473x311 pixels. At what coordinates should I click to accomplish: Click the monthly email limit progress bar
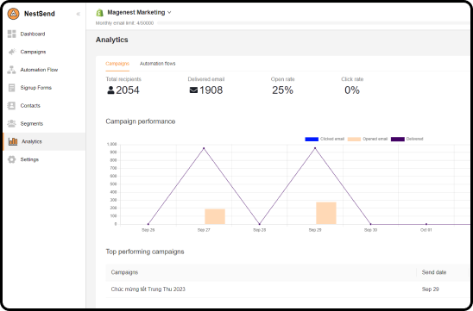(313, 23)
